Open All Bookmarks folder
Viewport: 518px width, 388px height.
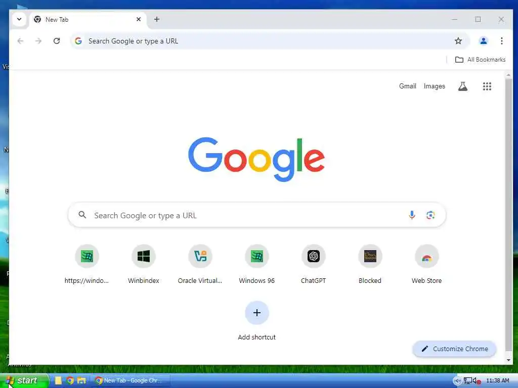[481, 60]
